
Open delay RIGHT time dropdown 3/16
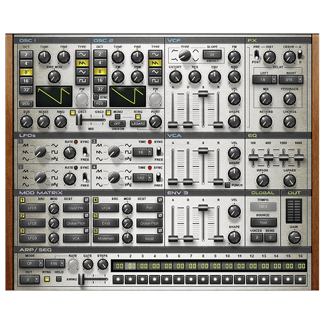(x=291, y=79)
